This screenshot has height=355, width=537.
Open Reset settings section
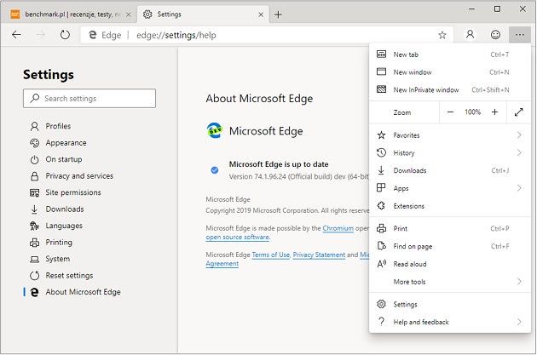[x=69, y=276]
